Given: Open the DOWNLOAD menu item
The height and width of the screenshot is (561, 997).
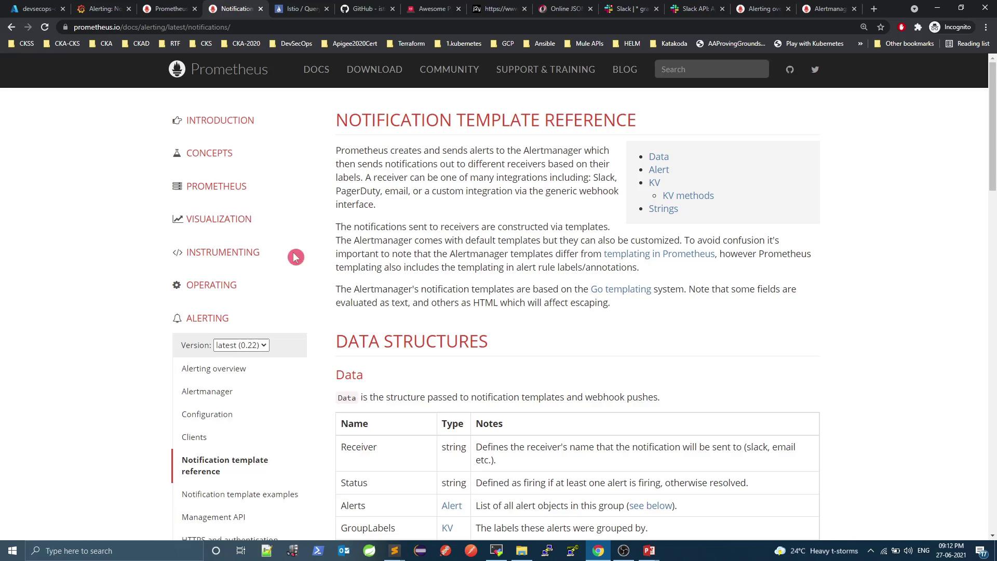Looking at the screenshot, I should 374,70.
